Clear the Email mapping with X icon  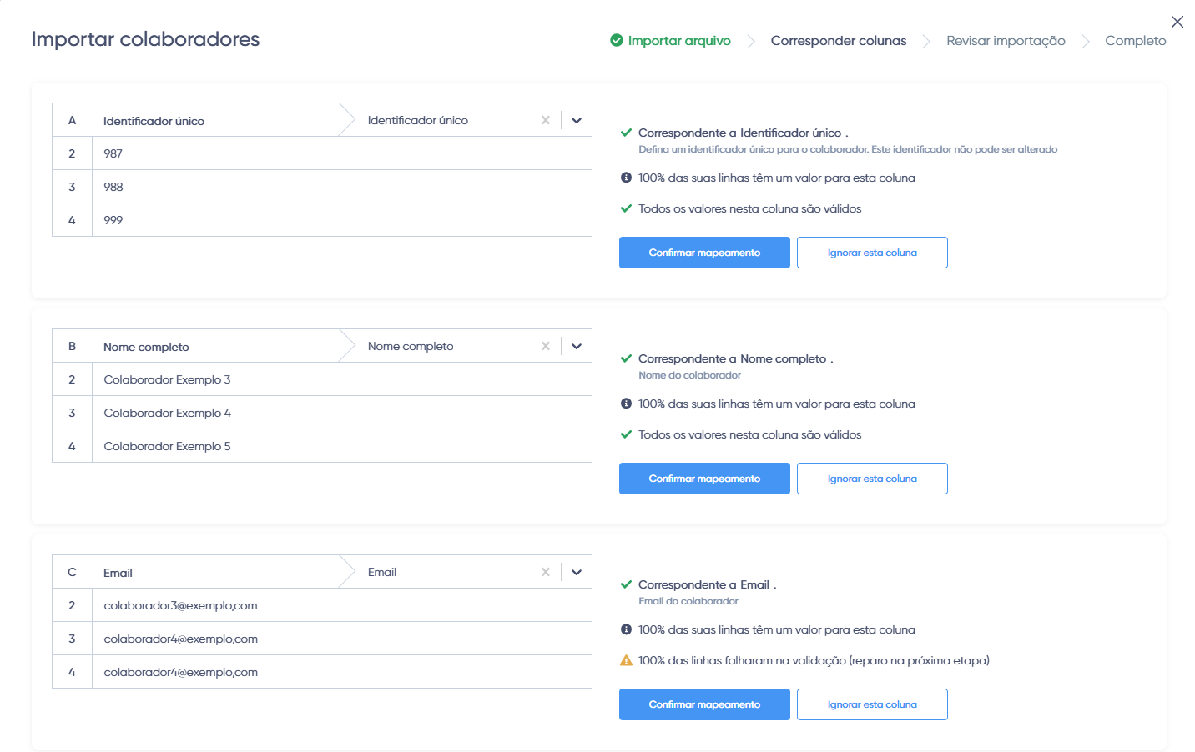pos(546,572)
